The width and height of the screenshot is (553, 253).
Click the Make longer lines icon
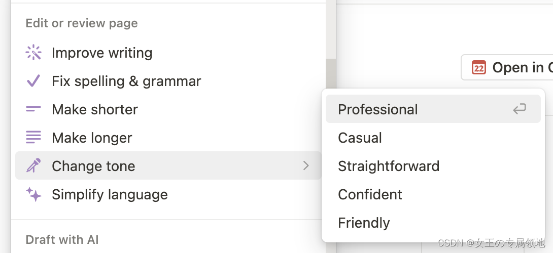[33, 138]
